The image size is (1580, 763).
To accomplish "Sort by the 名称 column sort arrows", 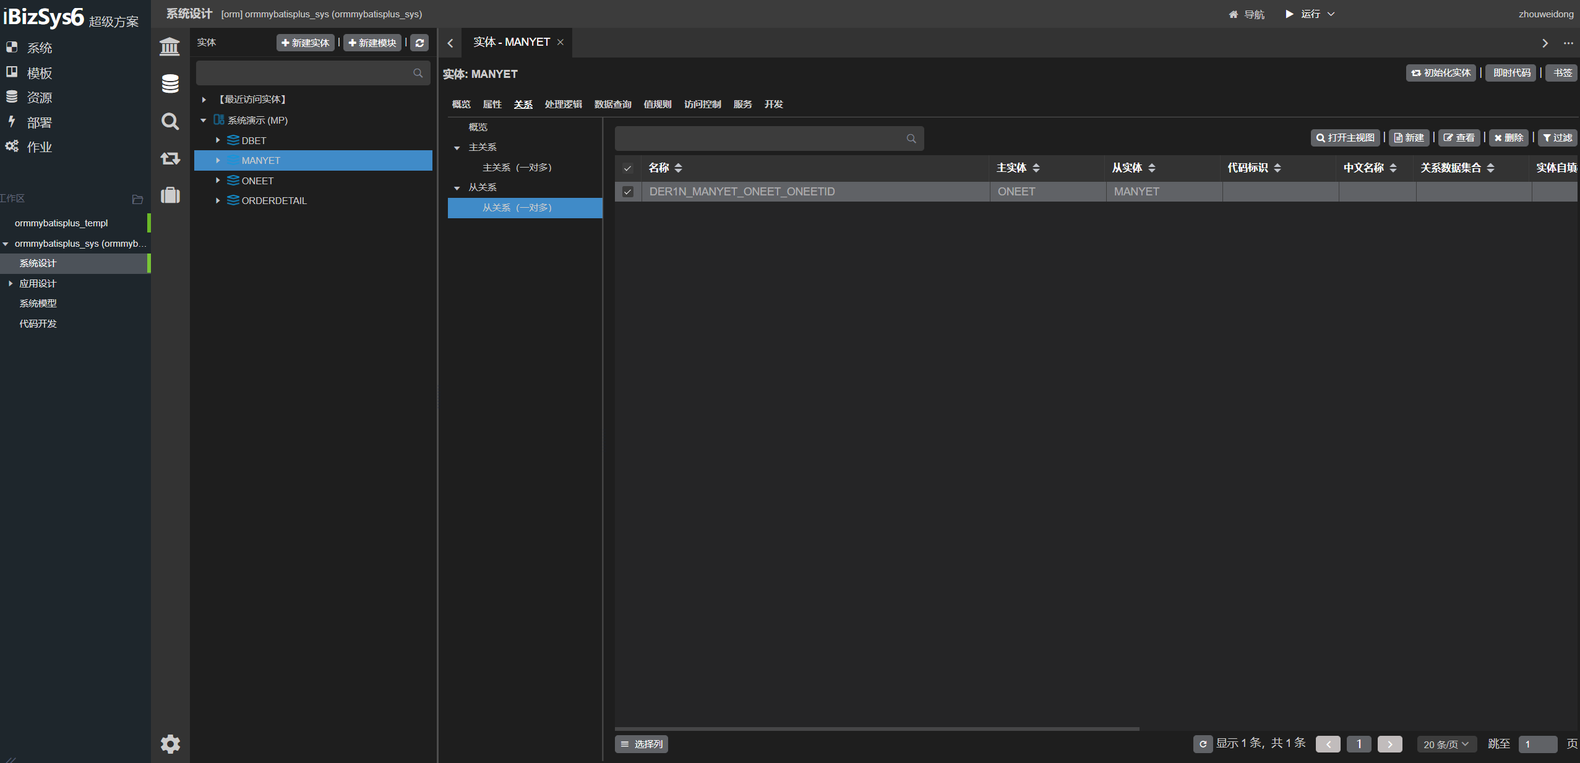I will (678, 168).
